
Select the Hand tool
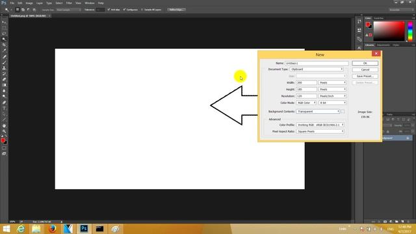(x=4, y=125)
